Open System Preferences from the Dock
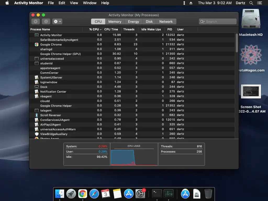Screen dimensions: 268x201 tap(140, 194)
